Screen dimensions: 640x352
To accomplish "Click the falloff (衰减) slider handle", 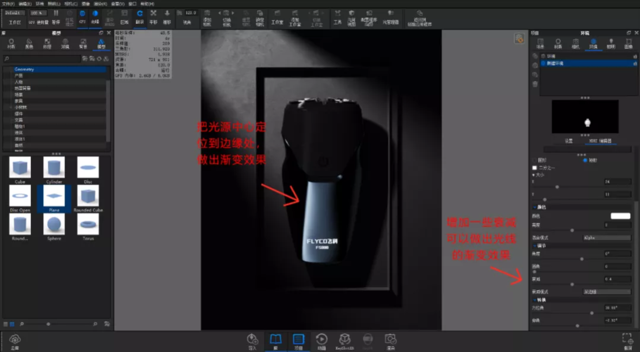I will coord(572,284).
